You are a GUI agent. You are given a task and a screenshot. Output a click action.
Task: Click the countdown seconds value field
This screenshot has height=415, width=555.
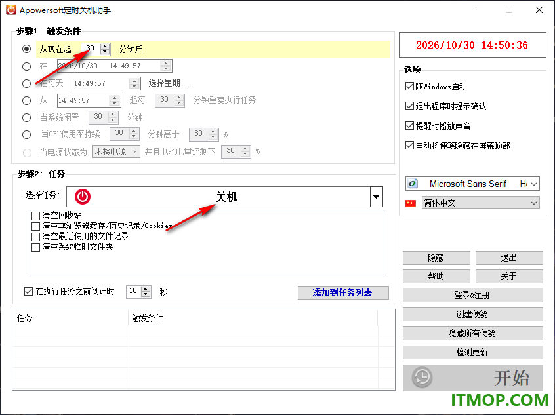click(133, 292)
